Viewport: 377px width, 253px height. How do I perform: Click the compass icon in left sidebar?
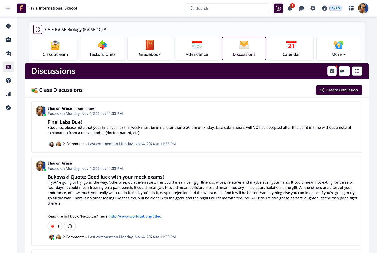8,108
